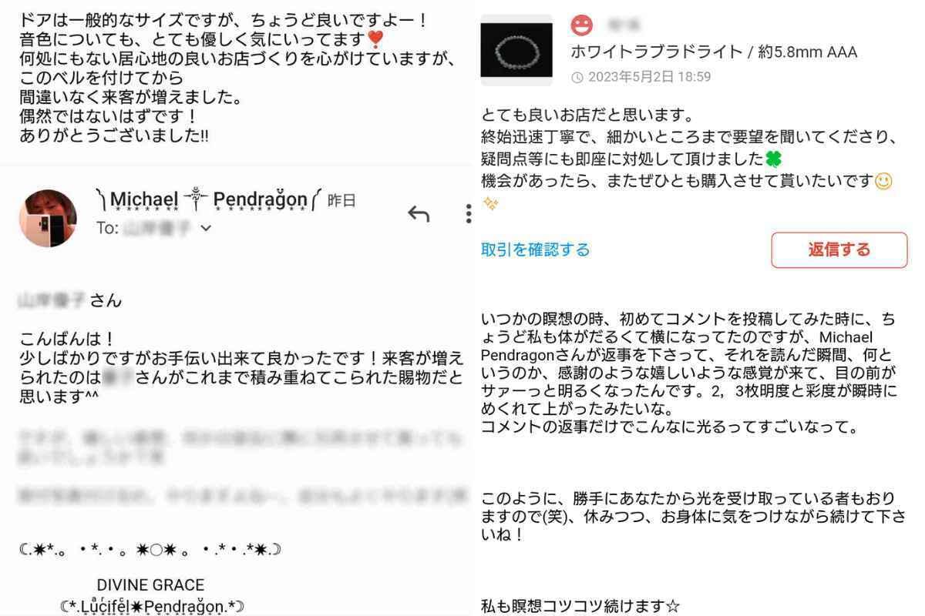Image resolution: width=925 pixels, height=616 pixels.
Task: Click the red smiley rating icon
Action: point(582,25)
